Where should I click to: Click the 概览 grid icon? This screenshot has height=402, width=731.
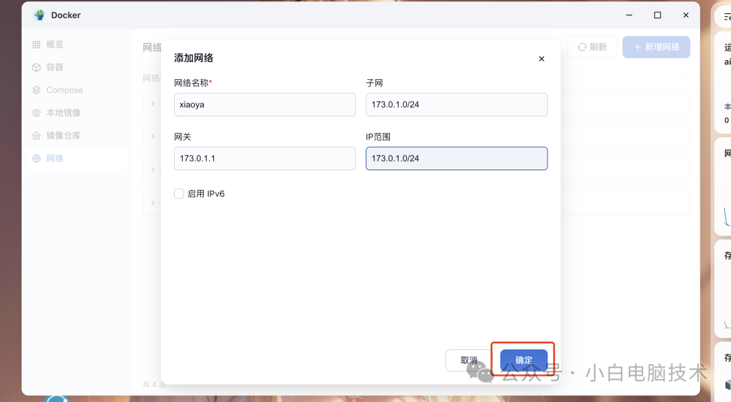pyautogui.click(x=37, y=44)
